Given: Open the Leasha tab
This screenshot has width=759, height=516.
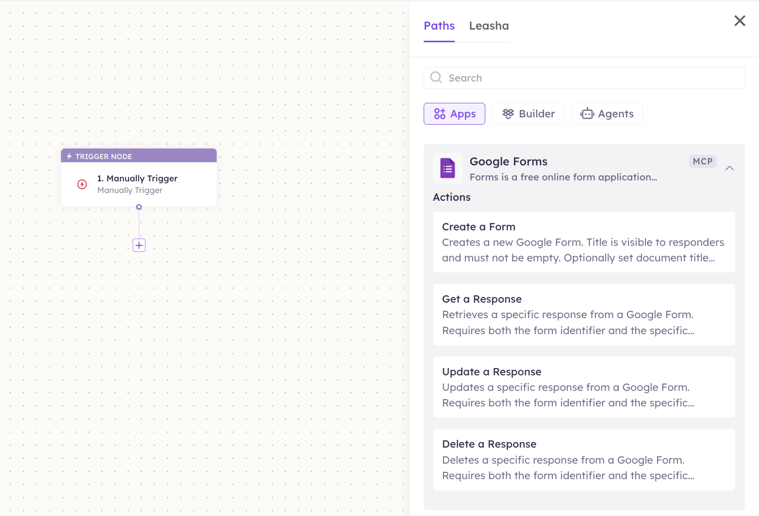Looking at the screenshot, I should (x=489, y=26).
